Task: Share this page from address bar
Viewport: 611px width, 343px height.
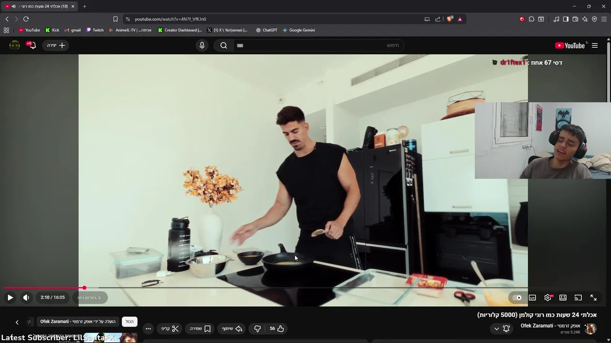Action: [x=438, y=19]
